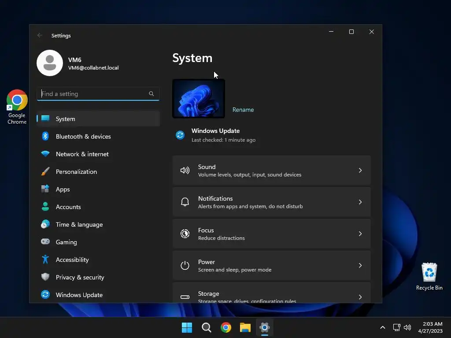The image size is (451, 338).
Task: Select the Google Chrome desktop shortcut
Action: tap(17, 107)
